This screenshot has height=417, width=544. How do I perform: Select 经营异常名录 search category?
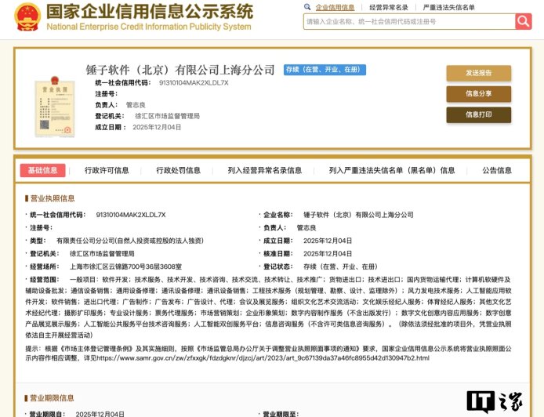pyautogui.click(x=389, y=7)
